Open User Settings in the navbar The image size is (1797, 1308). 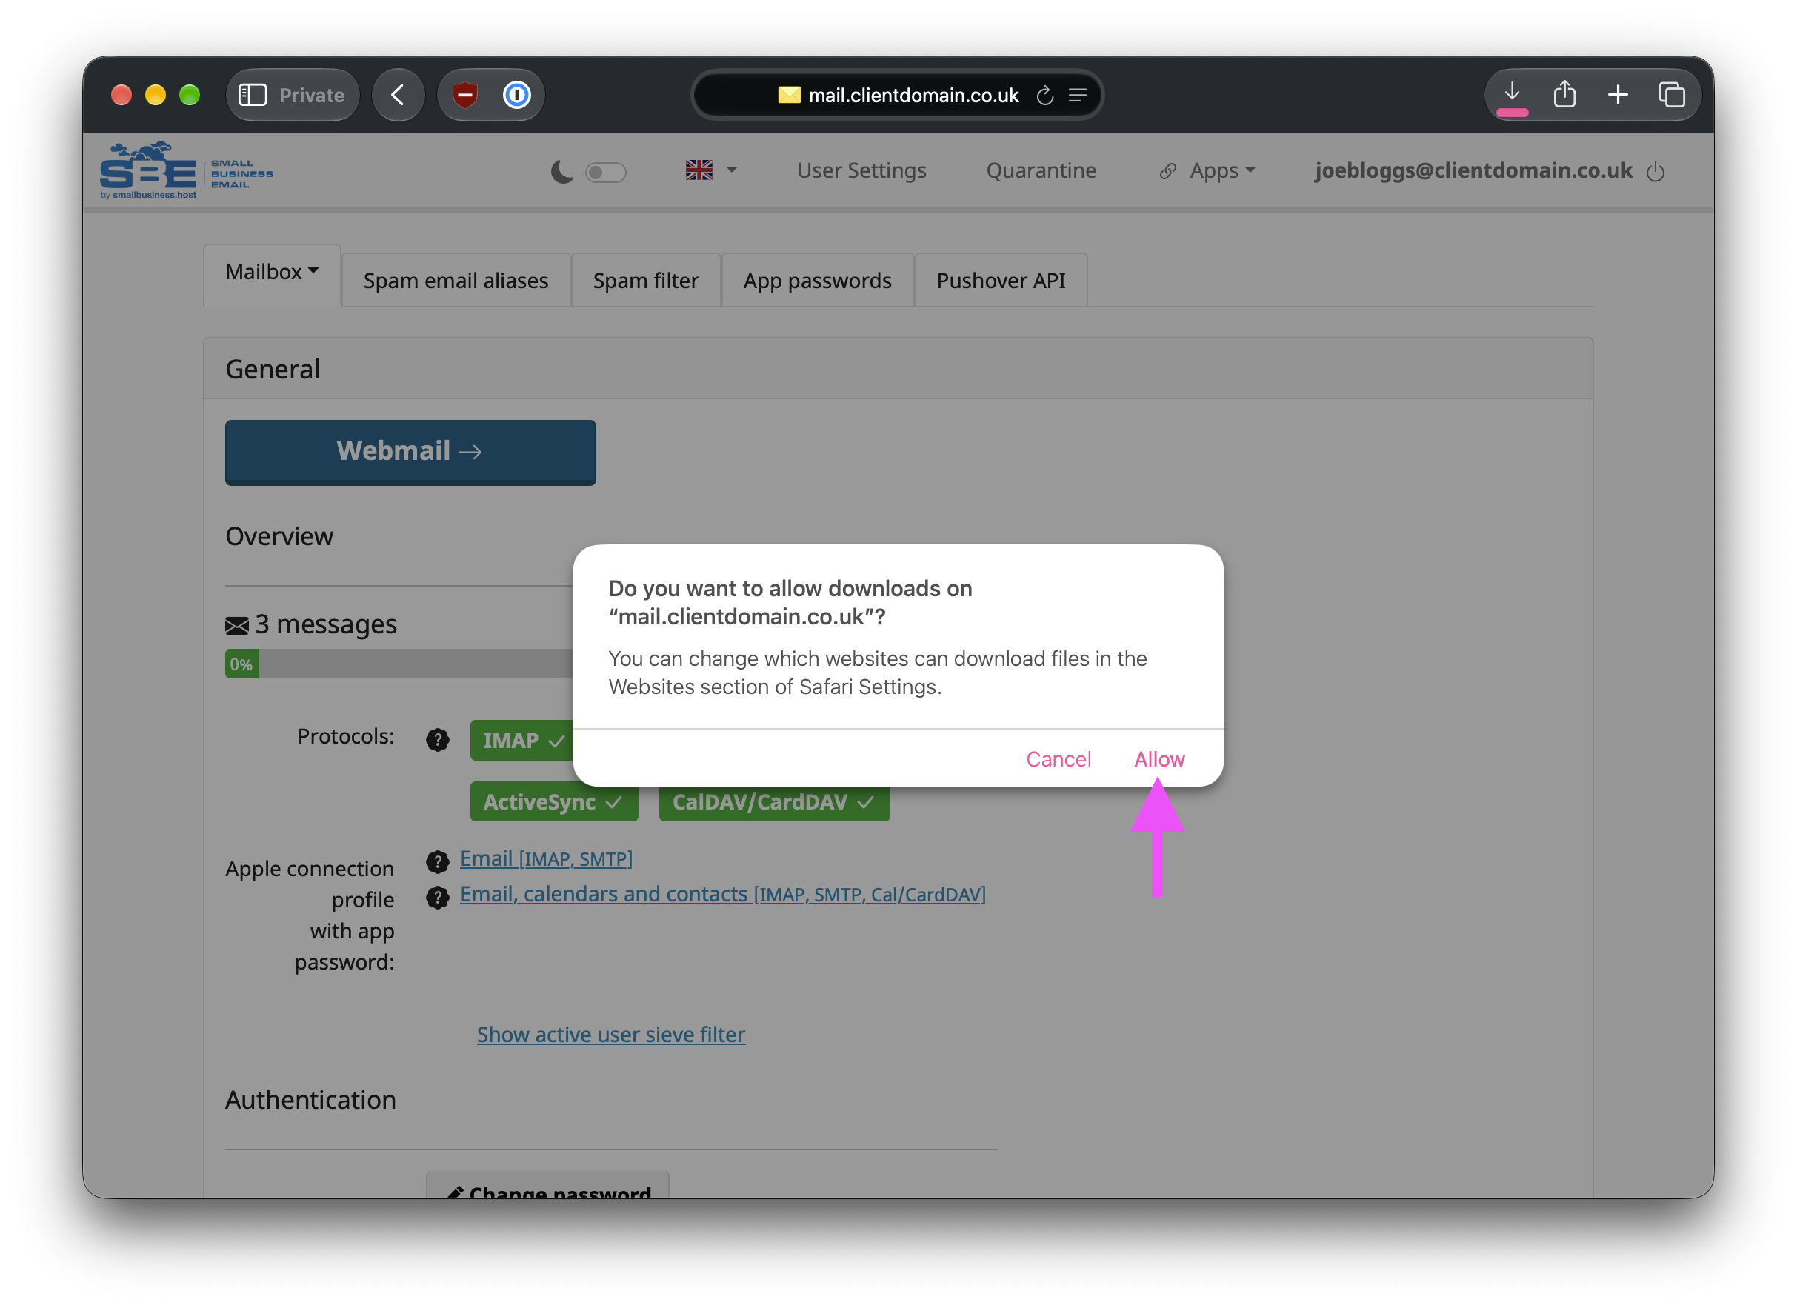click(x=861, y=170)
